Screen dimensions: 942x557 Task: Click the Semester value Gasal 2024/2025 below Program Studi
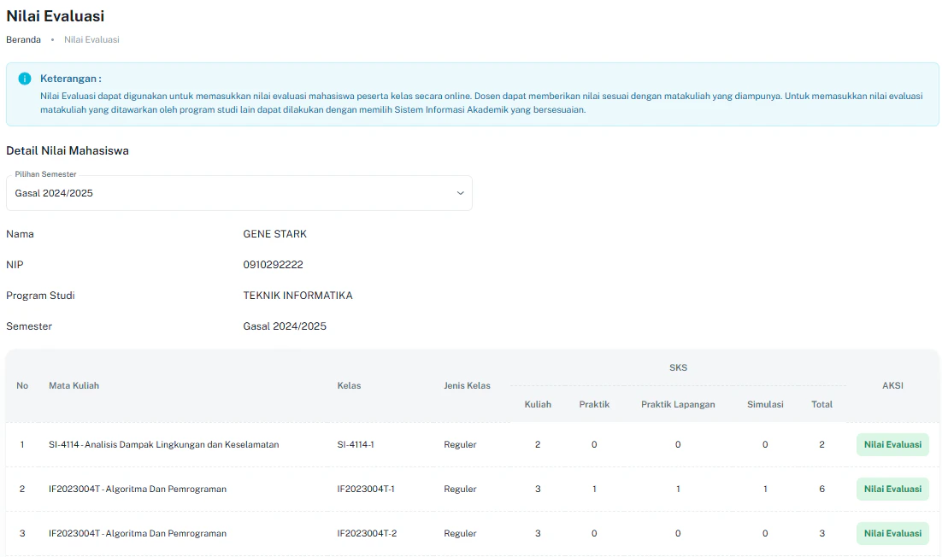[285, 326]
